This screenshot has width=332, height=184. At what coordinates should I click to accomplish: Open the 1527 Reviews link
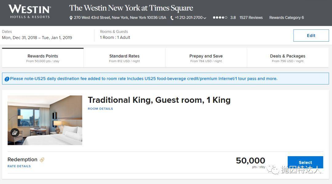coord(251,18)
